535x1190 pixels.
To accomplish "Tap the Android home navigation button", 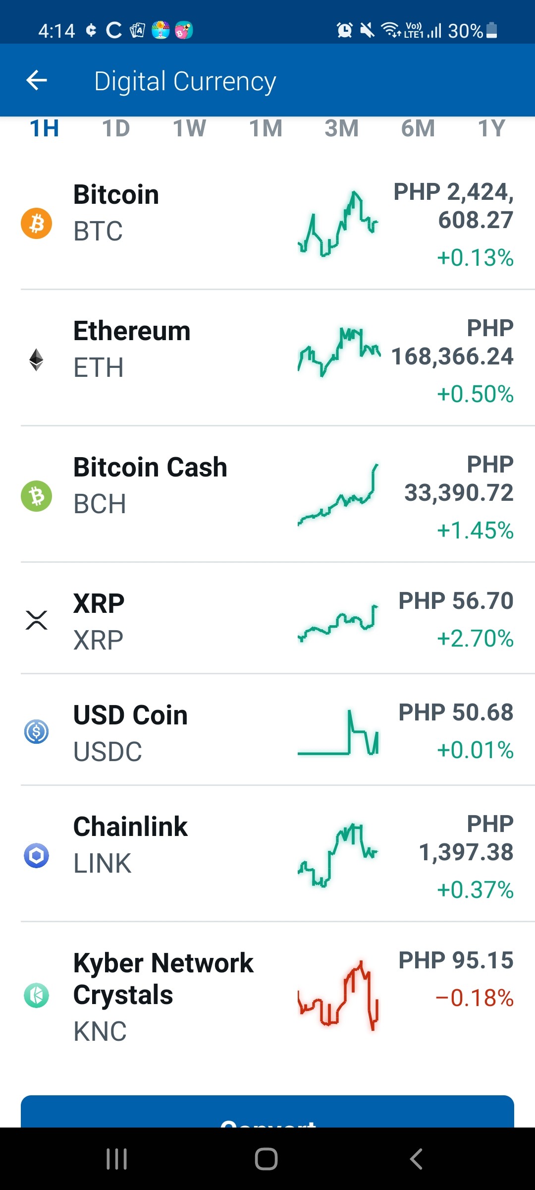I will [266, 1159].
